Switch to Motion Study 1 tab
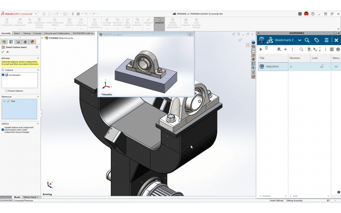This screenshot has width=341, height=213. [x=31, y=197]
